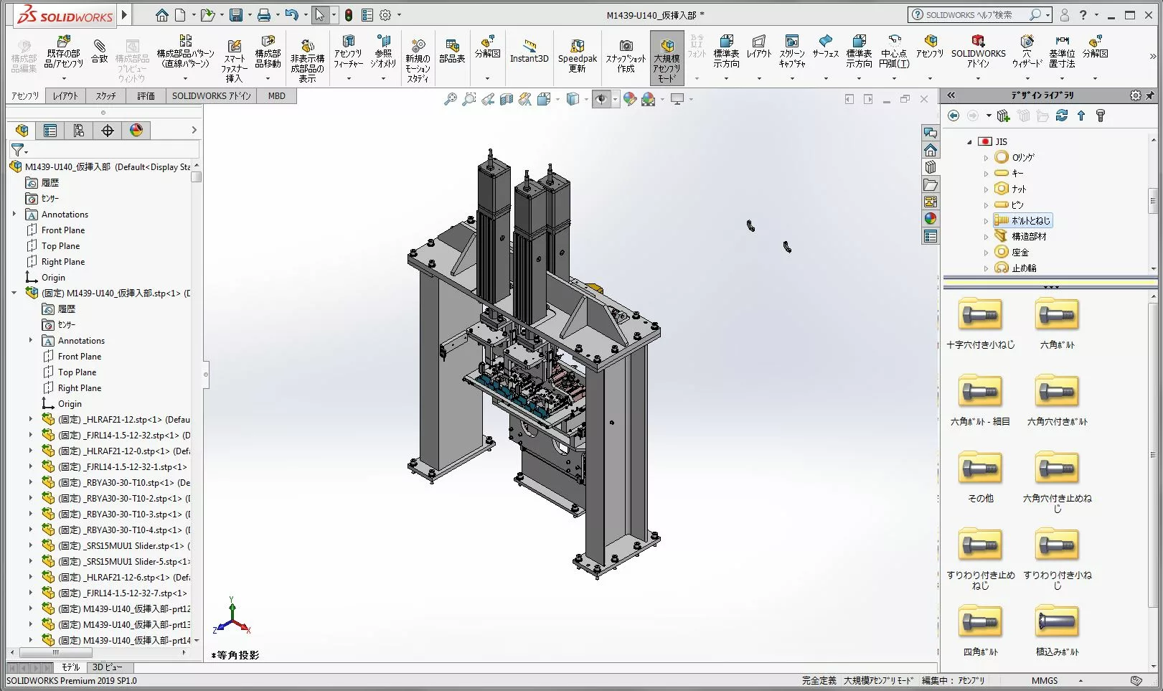The width and height of the screenshot is (1163, 691).
Task: Open the アピアランス編集 colored ball editor
Action: pos(630,98)
